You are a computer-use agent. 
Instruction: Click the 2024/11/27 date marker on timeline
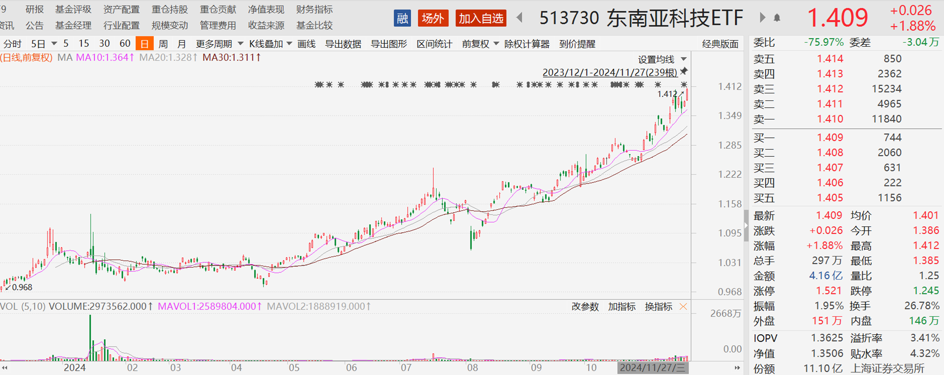tap(653, 368)
